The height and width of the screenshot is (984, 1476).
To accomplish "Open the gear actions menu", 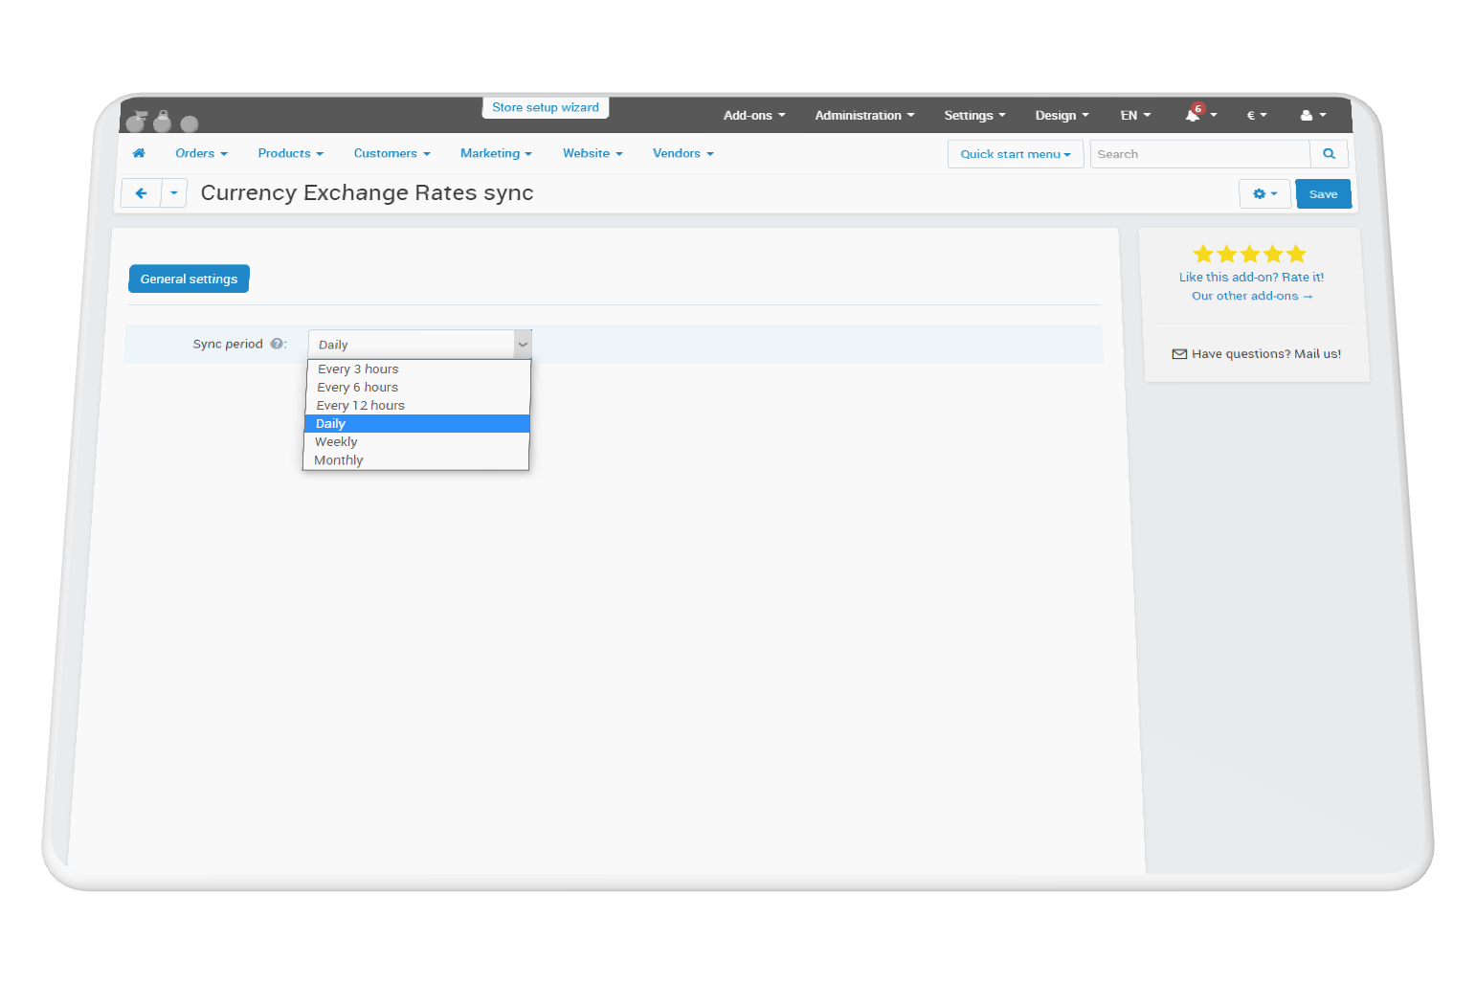I will [1264, 194].
